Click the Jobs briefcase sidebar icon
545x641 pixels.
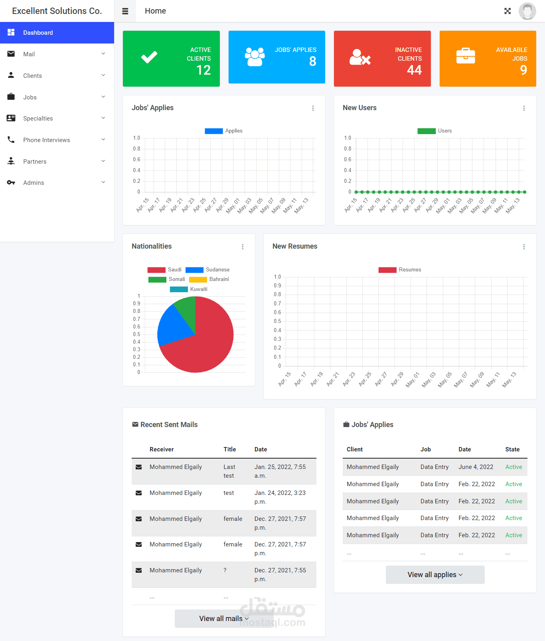coord(11,97)
